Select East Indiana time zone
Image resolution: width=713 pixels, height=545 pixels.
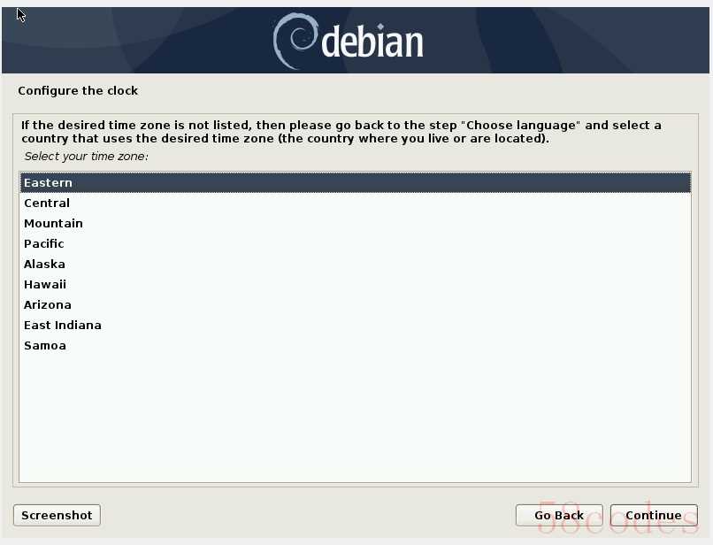[x=355, y=326]
